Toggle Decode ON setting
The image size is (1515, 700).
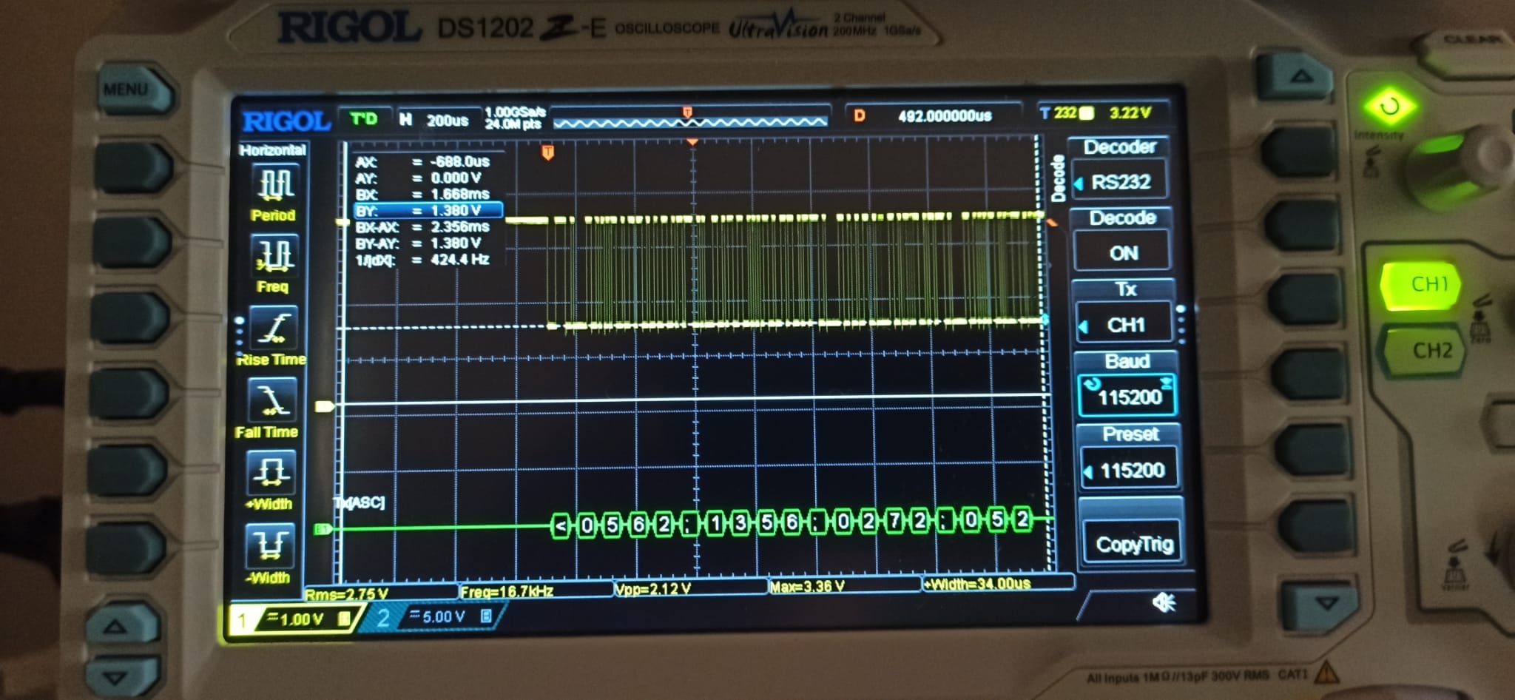[1123, 253]
